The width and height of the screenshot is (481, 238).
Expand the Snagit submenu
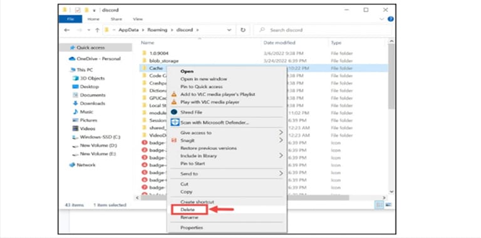pos(227,140)
